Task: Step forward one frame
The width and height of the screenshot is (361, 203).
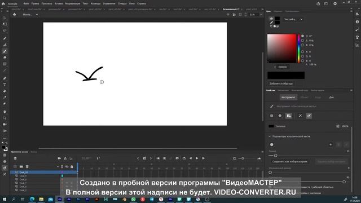Action: 203,158
